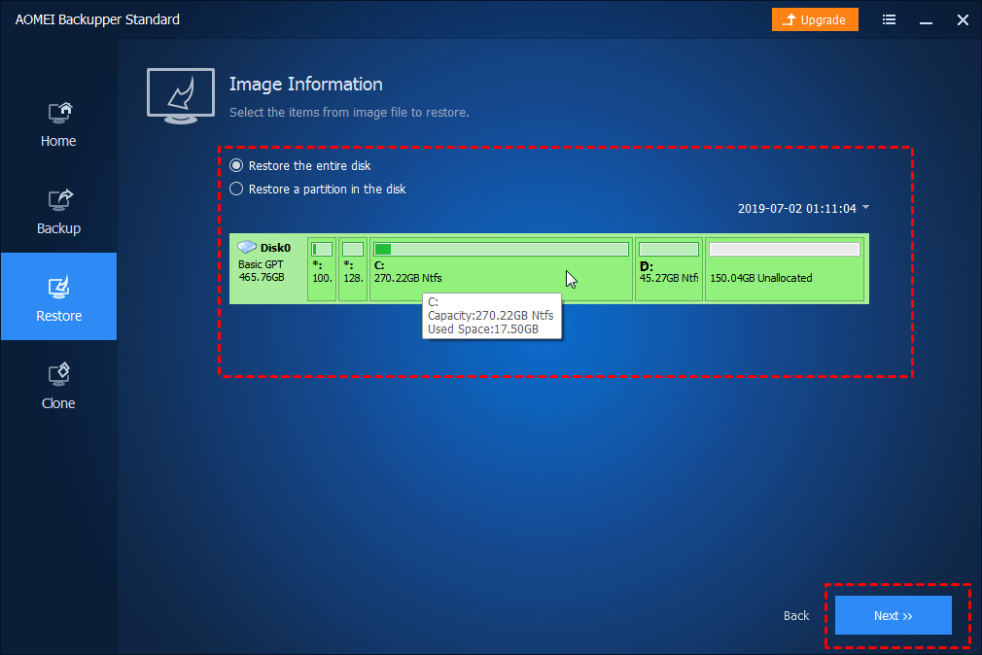
Task: Select the Restore sidebar tab
Action: [58, 296]
